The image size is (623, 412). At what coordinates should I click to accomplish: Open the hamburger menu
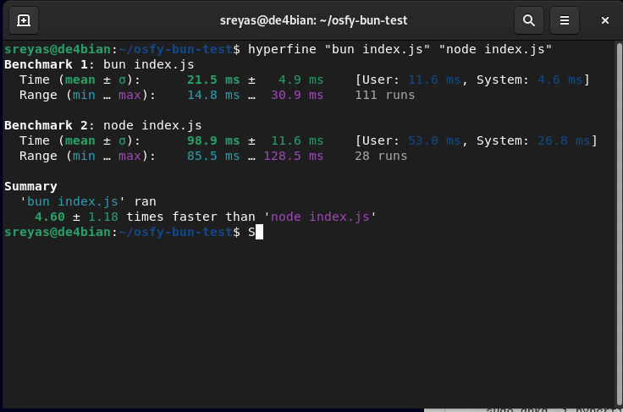[565, 20]
